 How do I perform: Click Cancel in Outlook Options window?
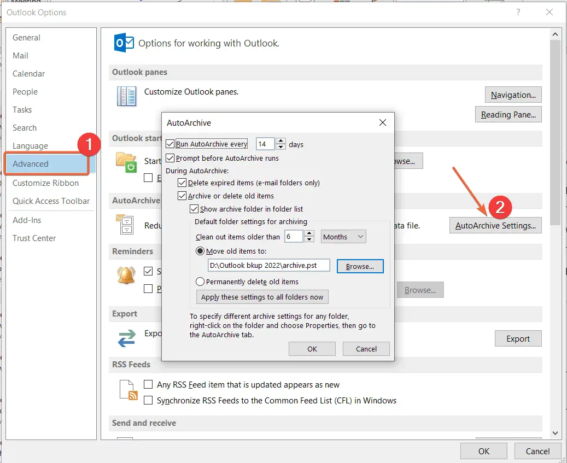[x=537, y=451]
